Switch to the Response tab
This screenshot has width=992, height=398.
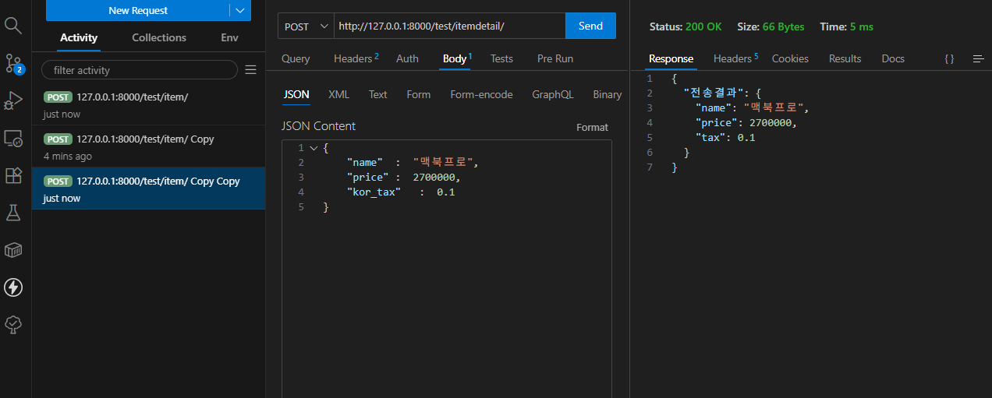[671, 58]
